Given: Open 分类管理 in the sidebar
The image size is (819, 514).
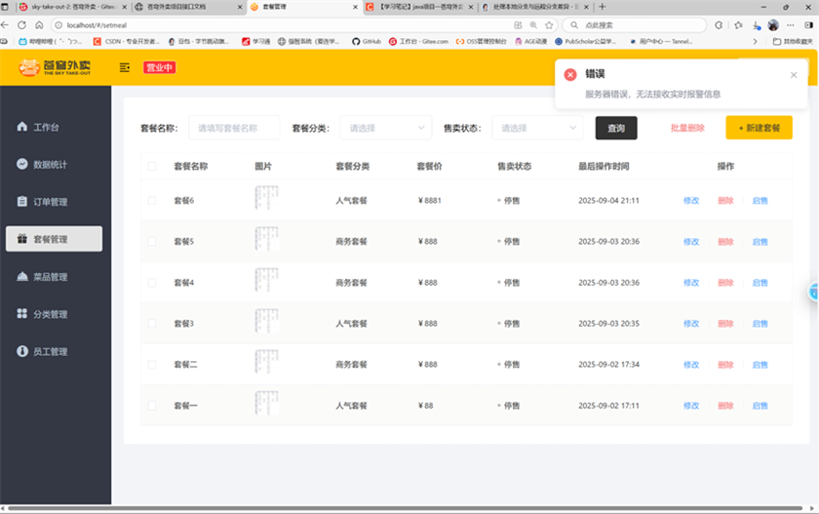Looking at the screenshot, I should pos(42,314).
